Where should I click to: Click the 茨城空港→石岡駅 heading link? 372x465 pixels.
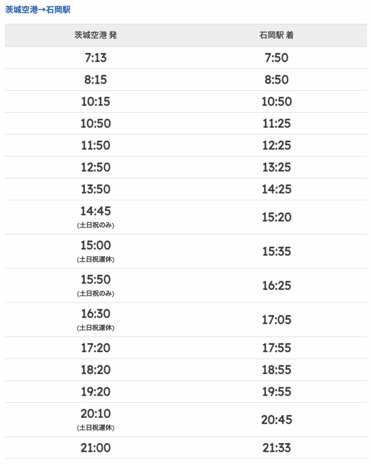click(x=38, y=10)
